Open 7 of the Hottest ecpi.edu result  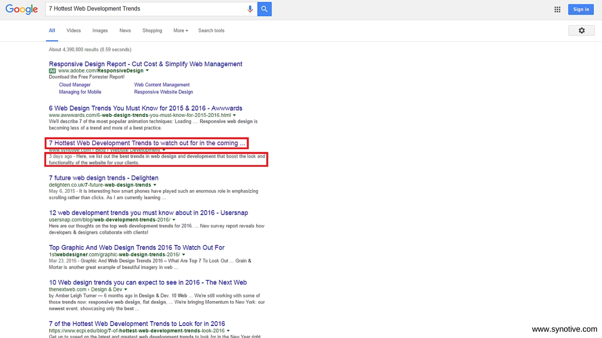click(x=137, y=324)
